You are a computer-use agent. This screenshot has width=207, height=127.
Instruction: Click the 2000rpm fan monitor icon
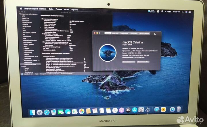click(x=152, y=11)
